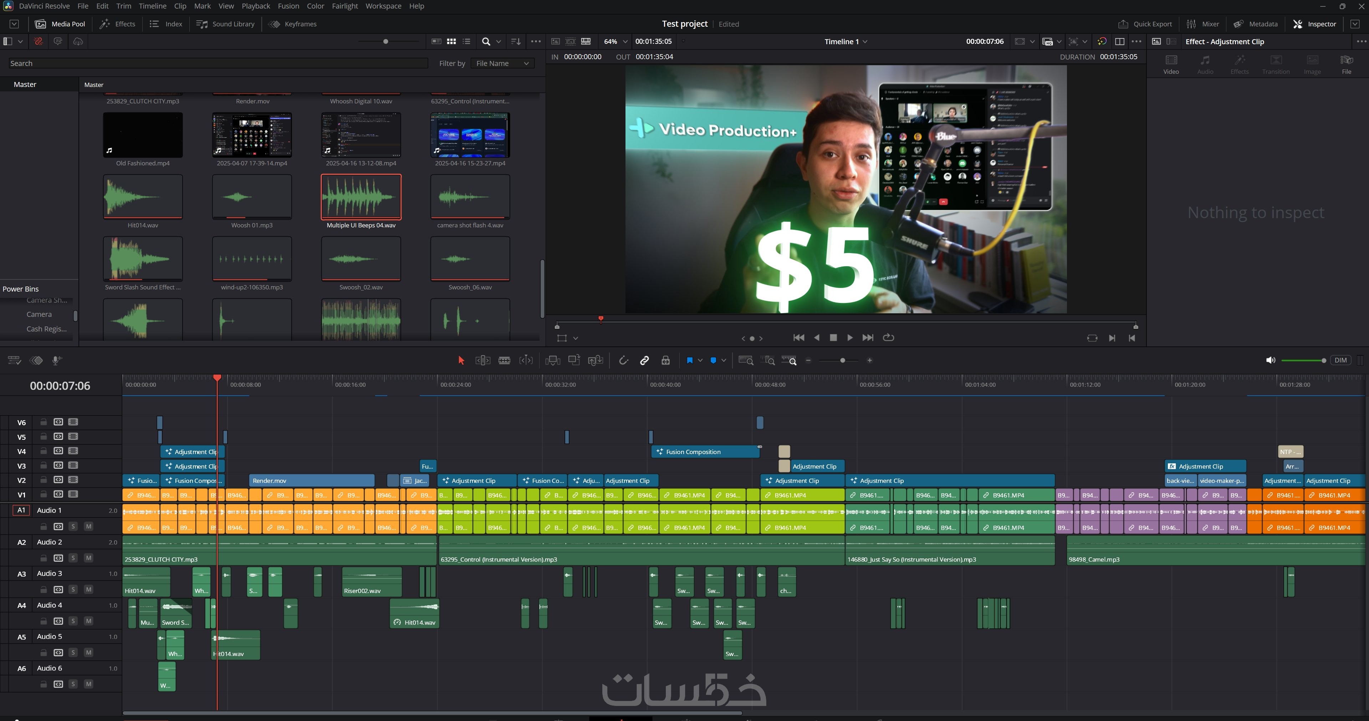Click the Quick Export button
Image resolution: width=1369 pixels, height=721 pixels.
[1145, 24]
